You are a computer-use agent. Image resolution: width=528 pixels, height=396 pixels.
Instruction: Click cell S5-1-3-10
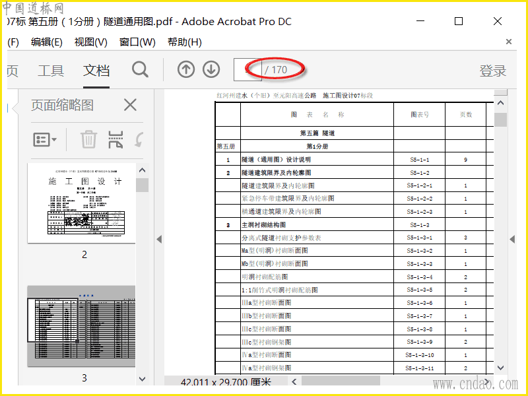pos(420,355)
